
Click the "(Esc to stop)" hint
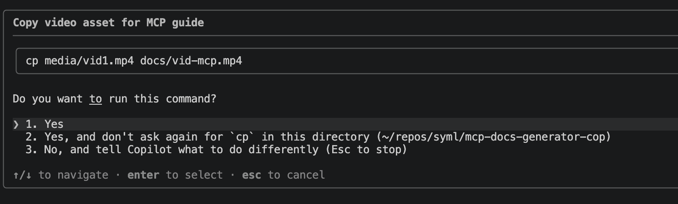tap(366, 150)
